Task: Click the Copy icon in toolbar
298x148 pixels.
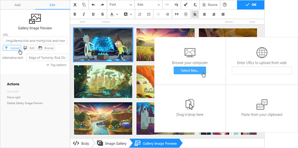Action: [x=84, y=5]
